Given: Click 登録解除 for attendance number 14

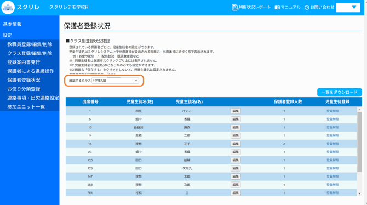Looking at the screenshot, I should [x=332, y=135].
